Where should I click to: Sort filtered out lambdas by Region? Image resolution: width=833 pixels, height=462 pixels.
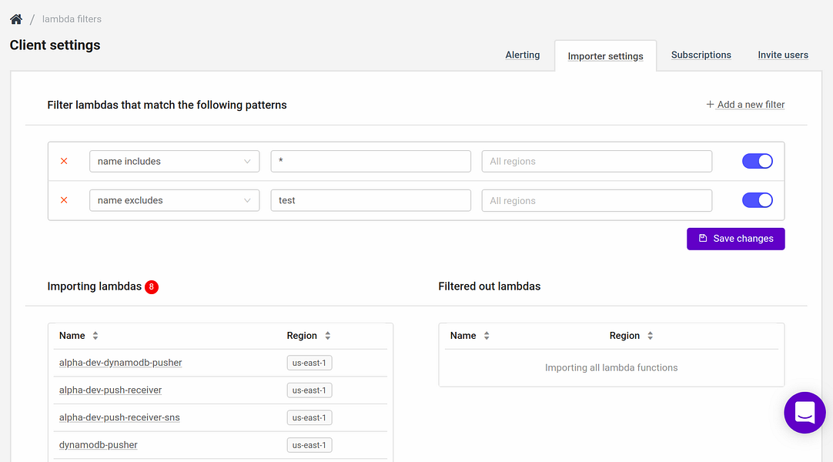[x=650, y=336]
